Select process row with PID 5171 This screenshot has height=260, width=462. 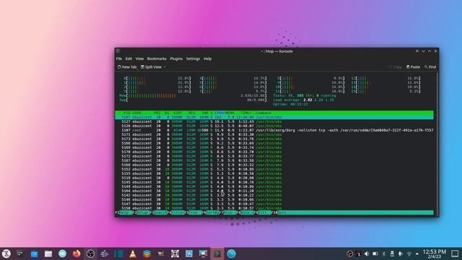pos(274,134)
